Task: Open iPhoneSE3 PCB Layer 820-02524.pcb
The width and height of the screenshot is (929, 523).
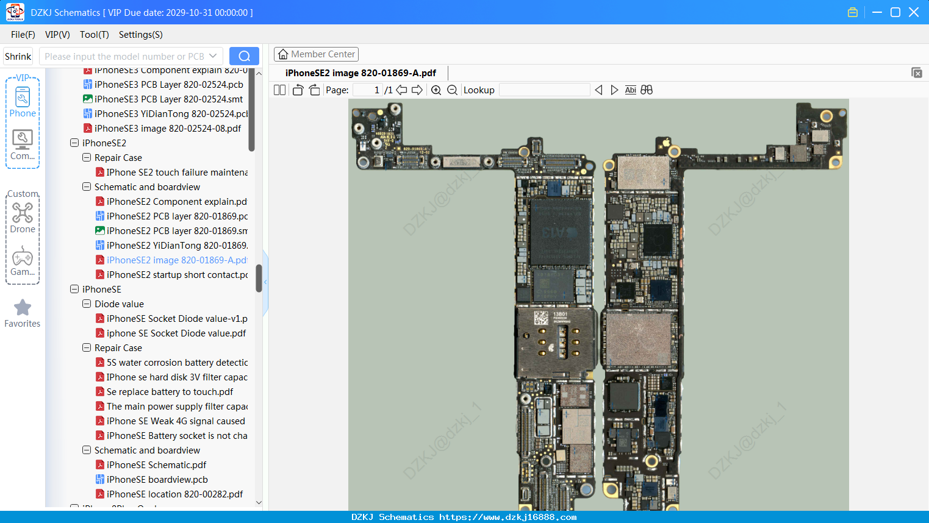Action: coord(163,85)
